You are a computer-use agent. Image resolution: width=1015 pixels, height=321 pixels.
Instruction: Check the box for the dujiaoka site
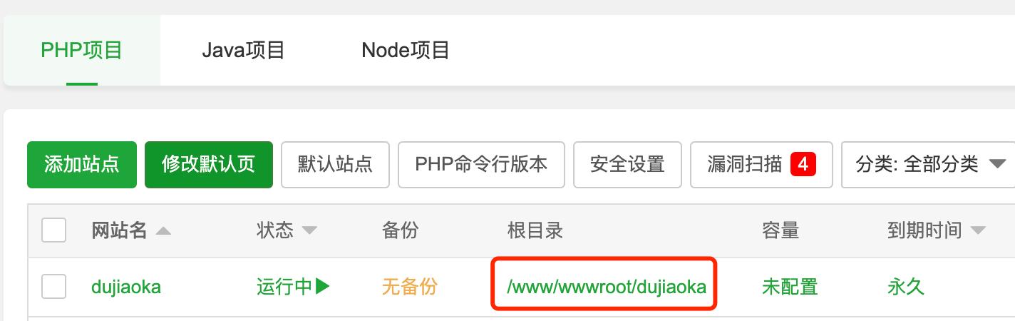coord(54,287)
